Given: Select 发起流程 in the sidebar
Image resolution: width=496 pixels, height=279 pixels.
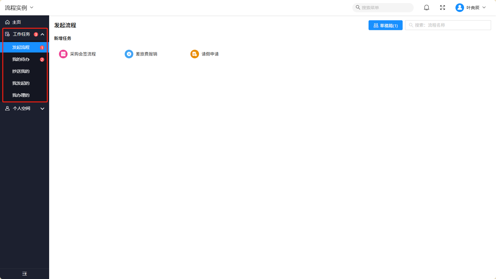Looking at the screenshot, I should click(21, 47).
